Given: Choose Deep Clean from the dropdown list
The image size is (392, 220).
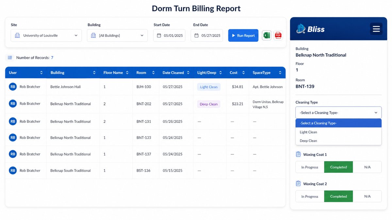Looking at the screenshot, I should tap(338, 141).
